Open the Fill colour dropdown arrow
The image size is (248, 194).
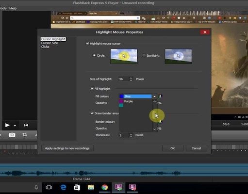click(154, 97)
